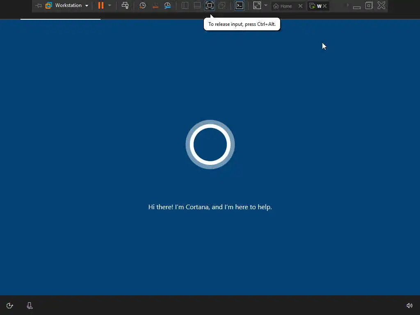
Task: Click the Cortana greeting text
Action: point(210,207)
